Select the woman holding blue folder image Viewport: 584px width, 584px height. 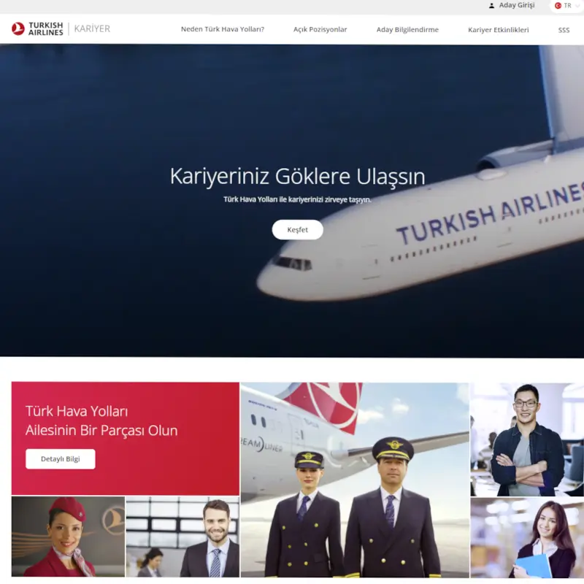[526, 538]
